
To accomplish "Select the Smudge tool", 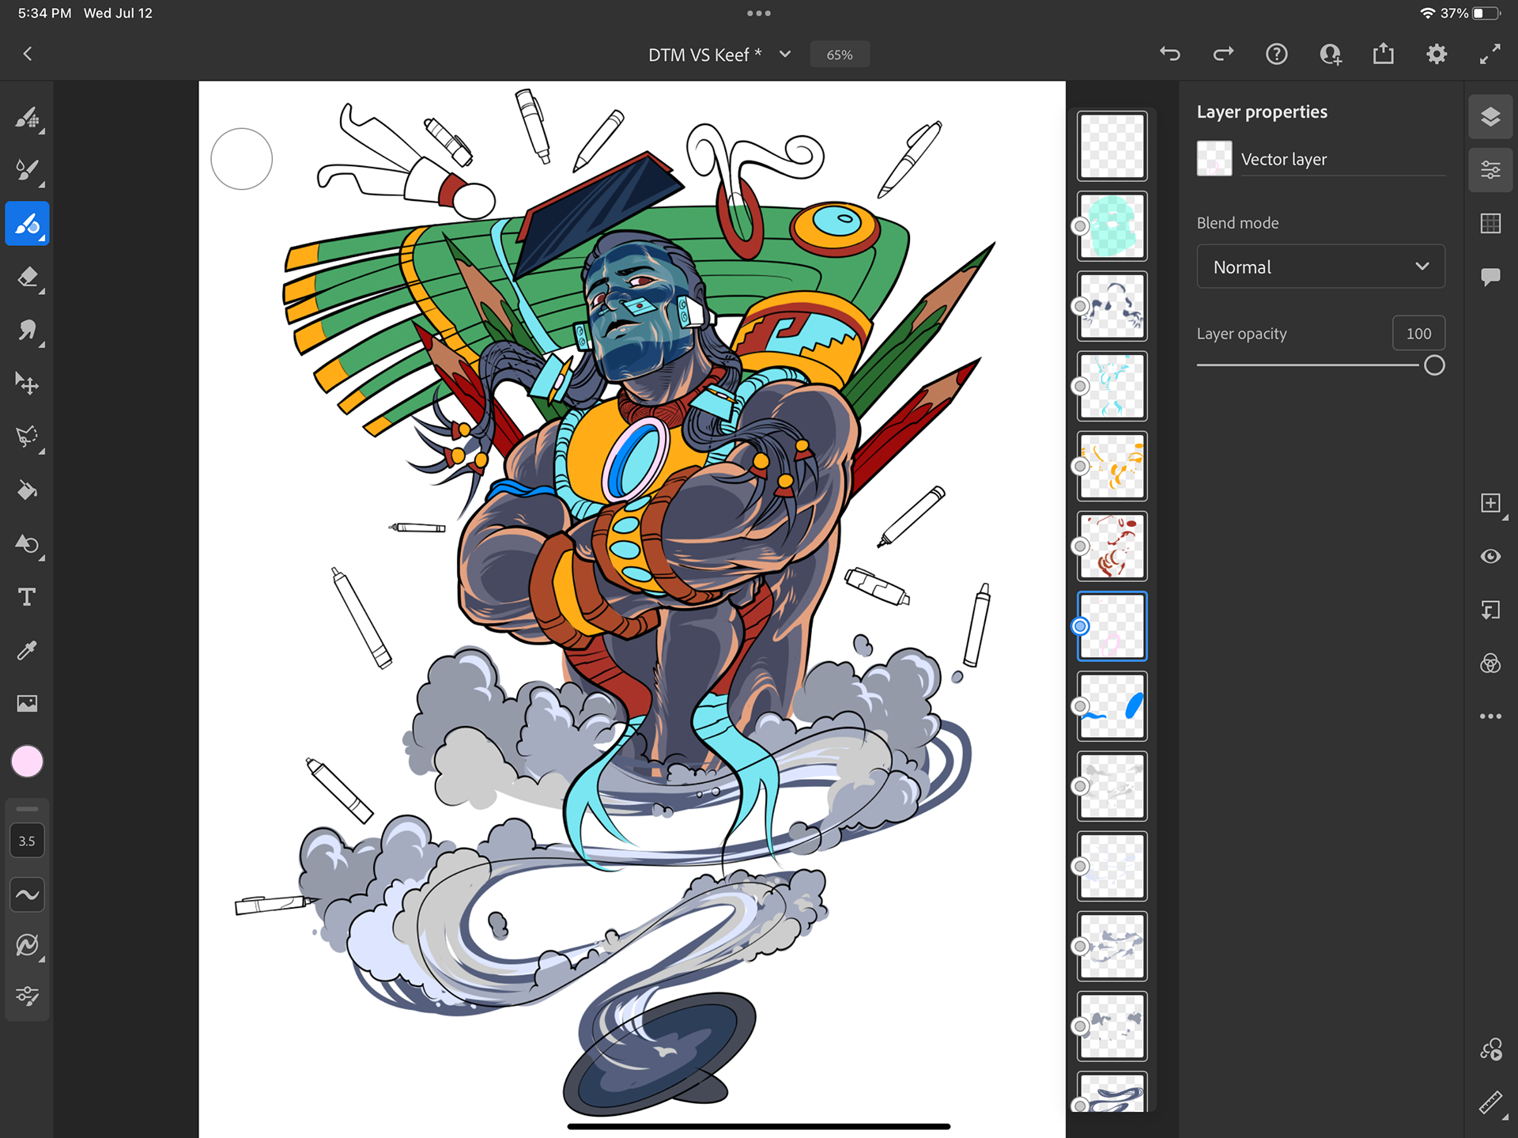I will click(x=27, y=330).
